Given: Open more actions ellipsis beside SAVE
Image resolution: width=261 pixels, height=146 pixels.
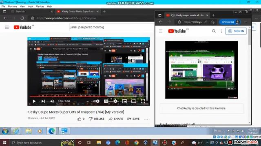Looking at the screenshot, I should coord(146,119).
